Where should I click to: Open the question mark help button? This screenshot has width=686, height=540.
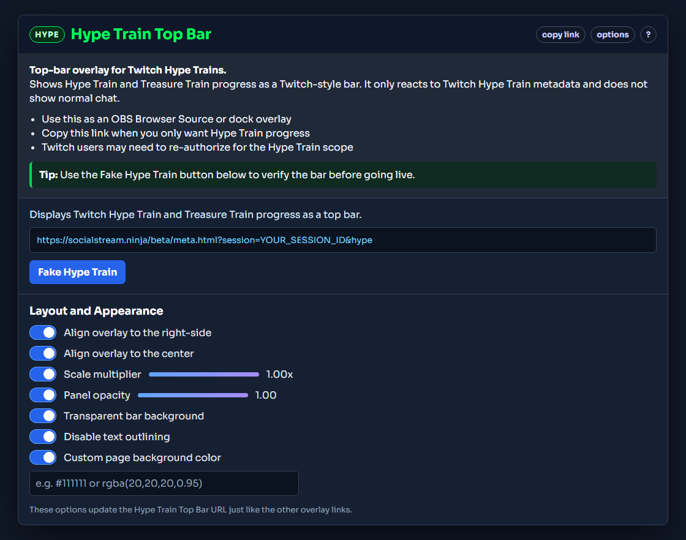click(648, 34)
